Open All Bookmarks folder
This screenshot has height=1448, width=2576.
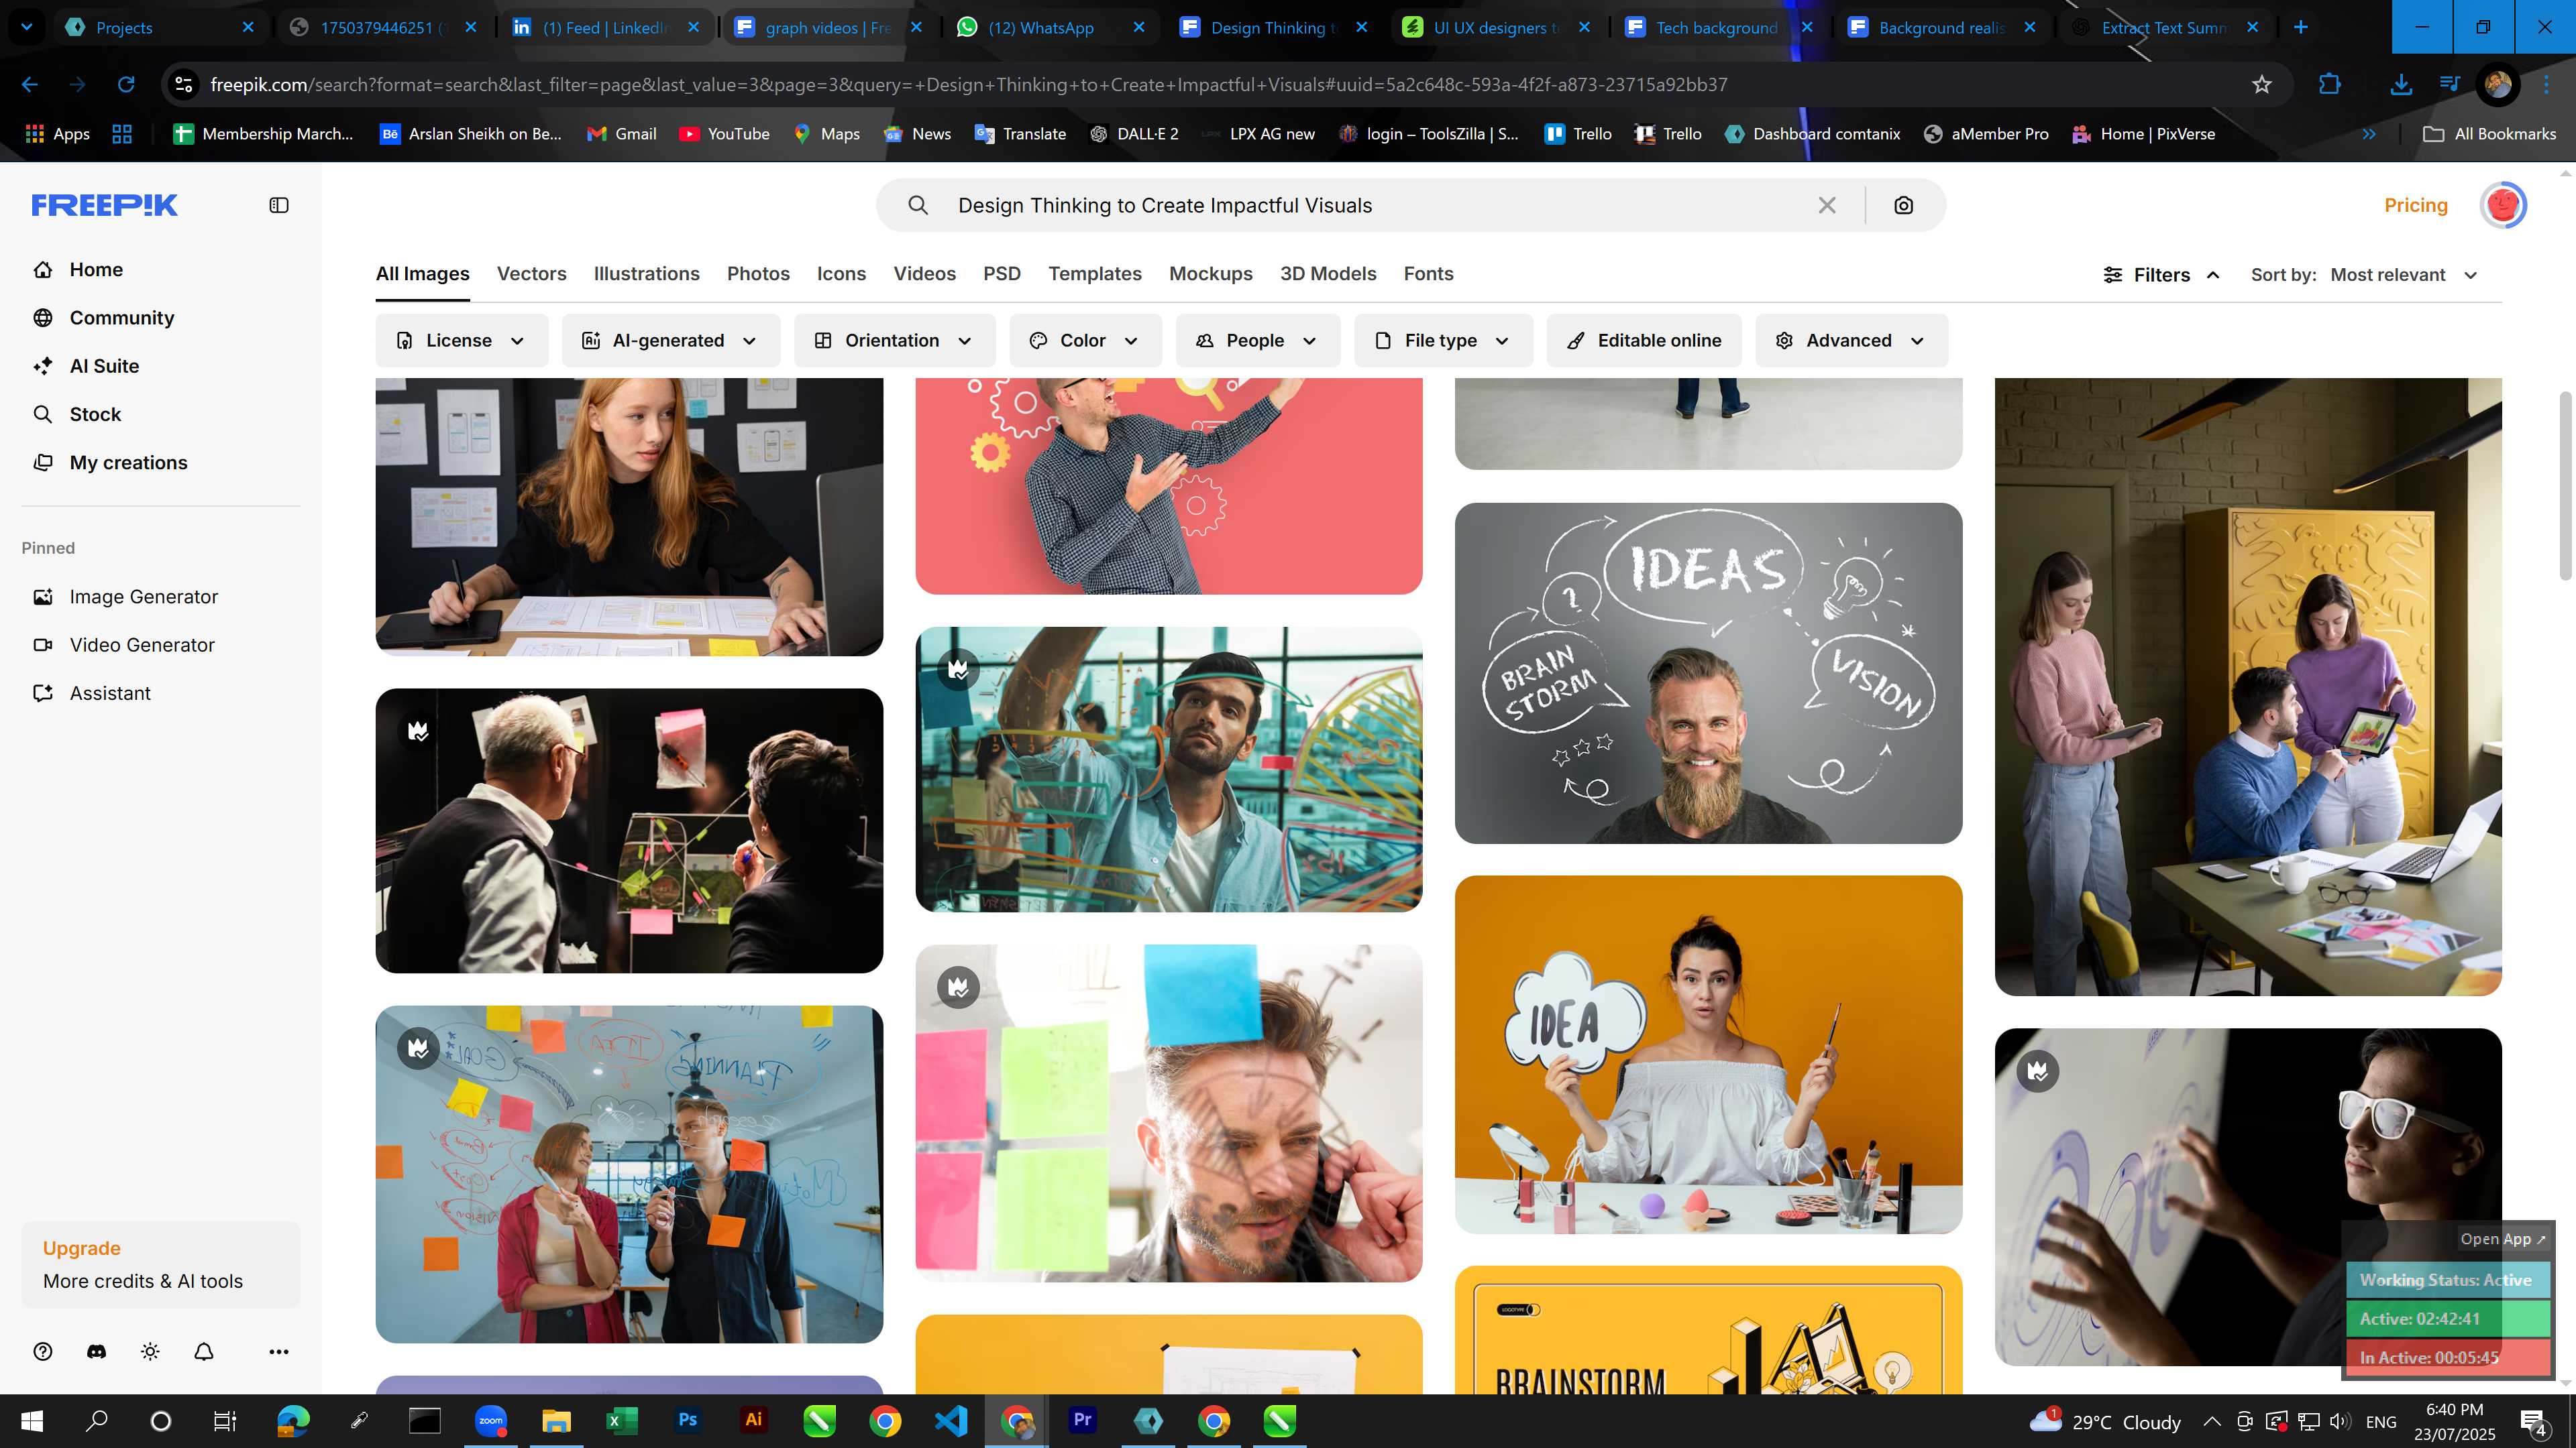tap(2489, 134)
